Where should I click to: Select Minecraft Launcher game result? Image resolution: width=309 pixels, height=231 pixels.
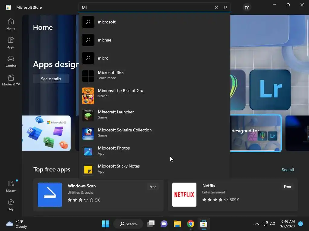(154, 115)
